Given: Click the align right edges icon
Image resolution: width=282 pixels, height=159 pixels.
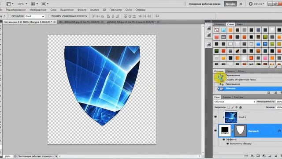Looking at the screenshot, I should pos(117,16).
